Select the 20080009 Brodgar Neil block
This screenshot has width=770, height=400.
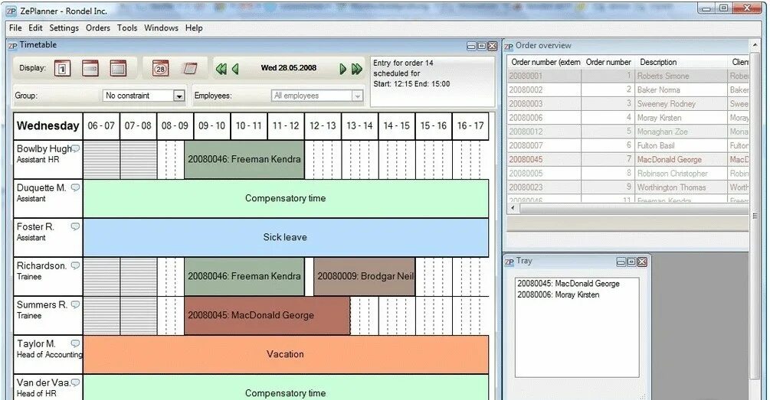[365, 276]
